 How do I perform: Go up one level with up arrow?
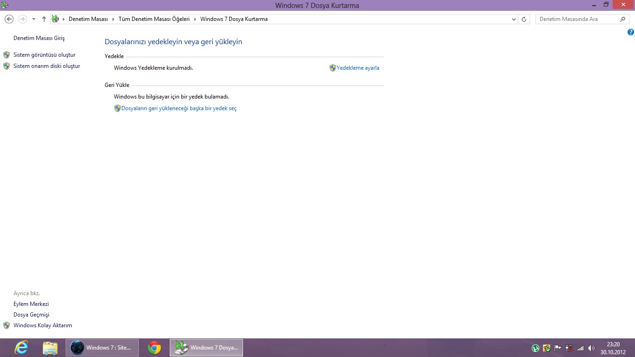pyautogui.click(x=44, y=19)
